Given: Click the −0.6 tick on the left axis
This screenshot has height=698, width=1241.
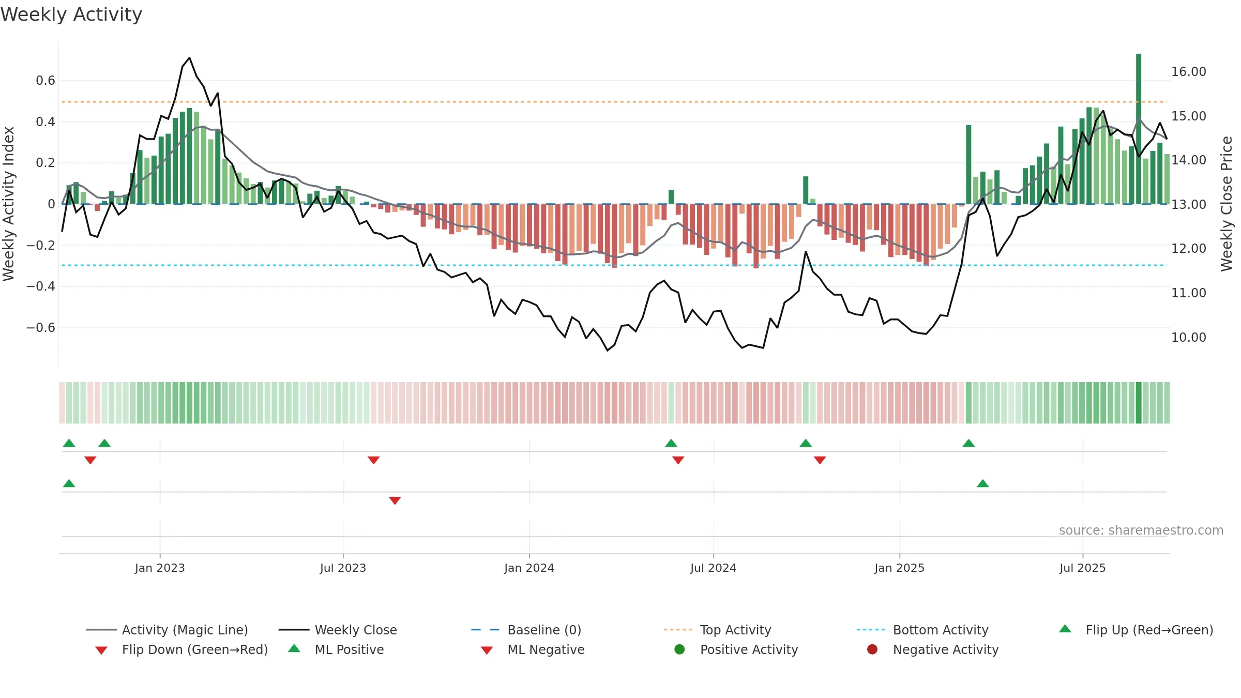Looking at the screenshot, I should click(x=41, y=328).
